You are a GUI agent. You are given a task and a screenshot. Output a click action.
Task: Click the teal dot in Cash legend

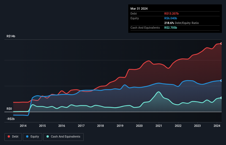pyautogui.click(x=48, y=136)
